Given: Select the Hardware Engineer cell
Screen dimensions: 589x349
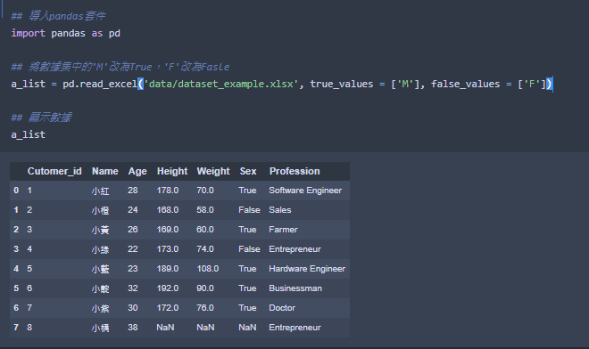Looking at the screenshot, I should 307,269.
